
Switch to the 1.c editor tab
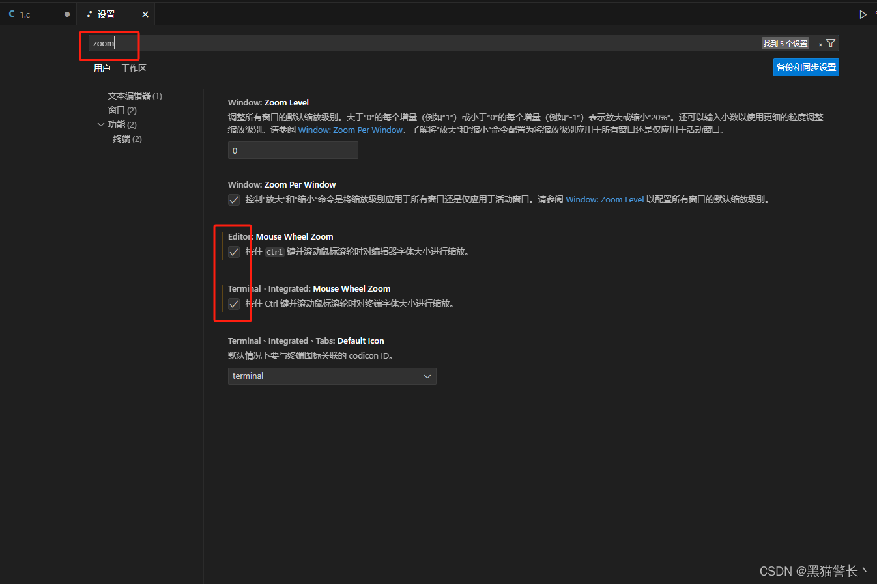pos(38,14)
